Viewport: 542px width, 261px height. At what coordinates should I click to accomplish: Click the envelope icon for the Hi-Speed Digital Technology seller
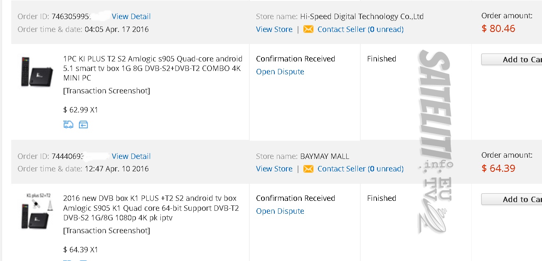[x=308, y=29]
